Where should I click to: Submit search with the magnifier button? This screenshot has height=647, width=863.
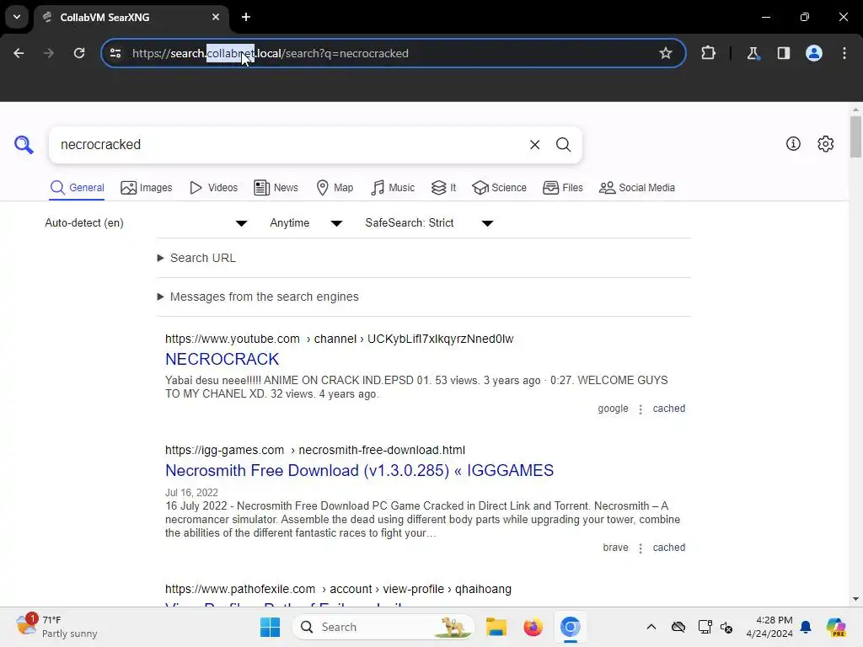[x=563, y=145]
